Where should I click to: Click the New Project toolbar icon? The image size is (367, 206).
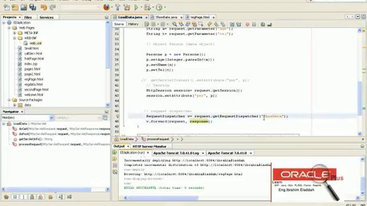click(15, 7)
